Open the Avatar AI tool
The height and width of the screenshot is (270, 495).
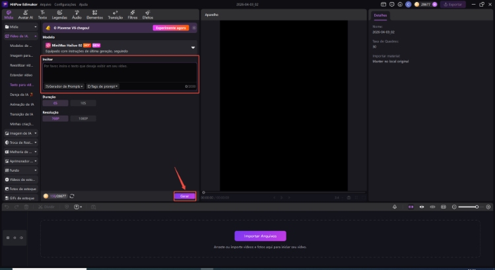(x=24, y=14)
